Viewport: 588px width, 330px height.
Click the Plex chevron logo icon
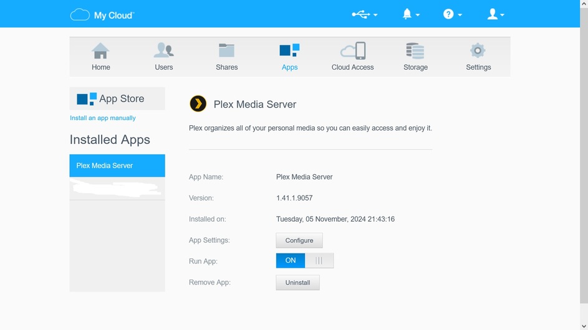point(198,104)
